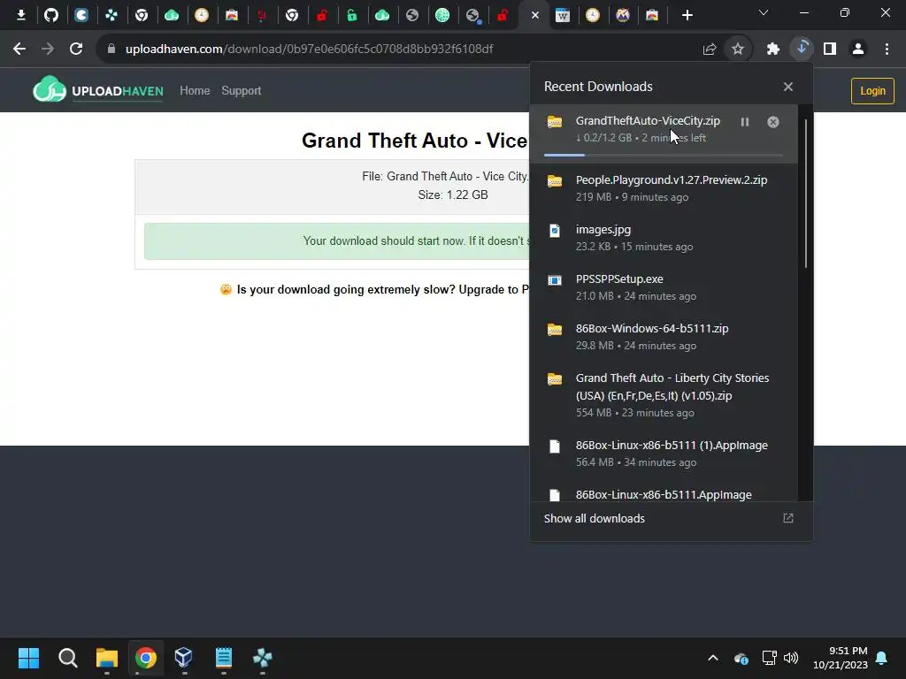Go to the Home link

click(195, 91)
